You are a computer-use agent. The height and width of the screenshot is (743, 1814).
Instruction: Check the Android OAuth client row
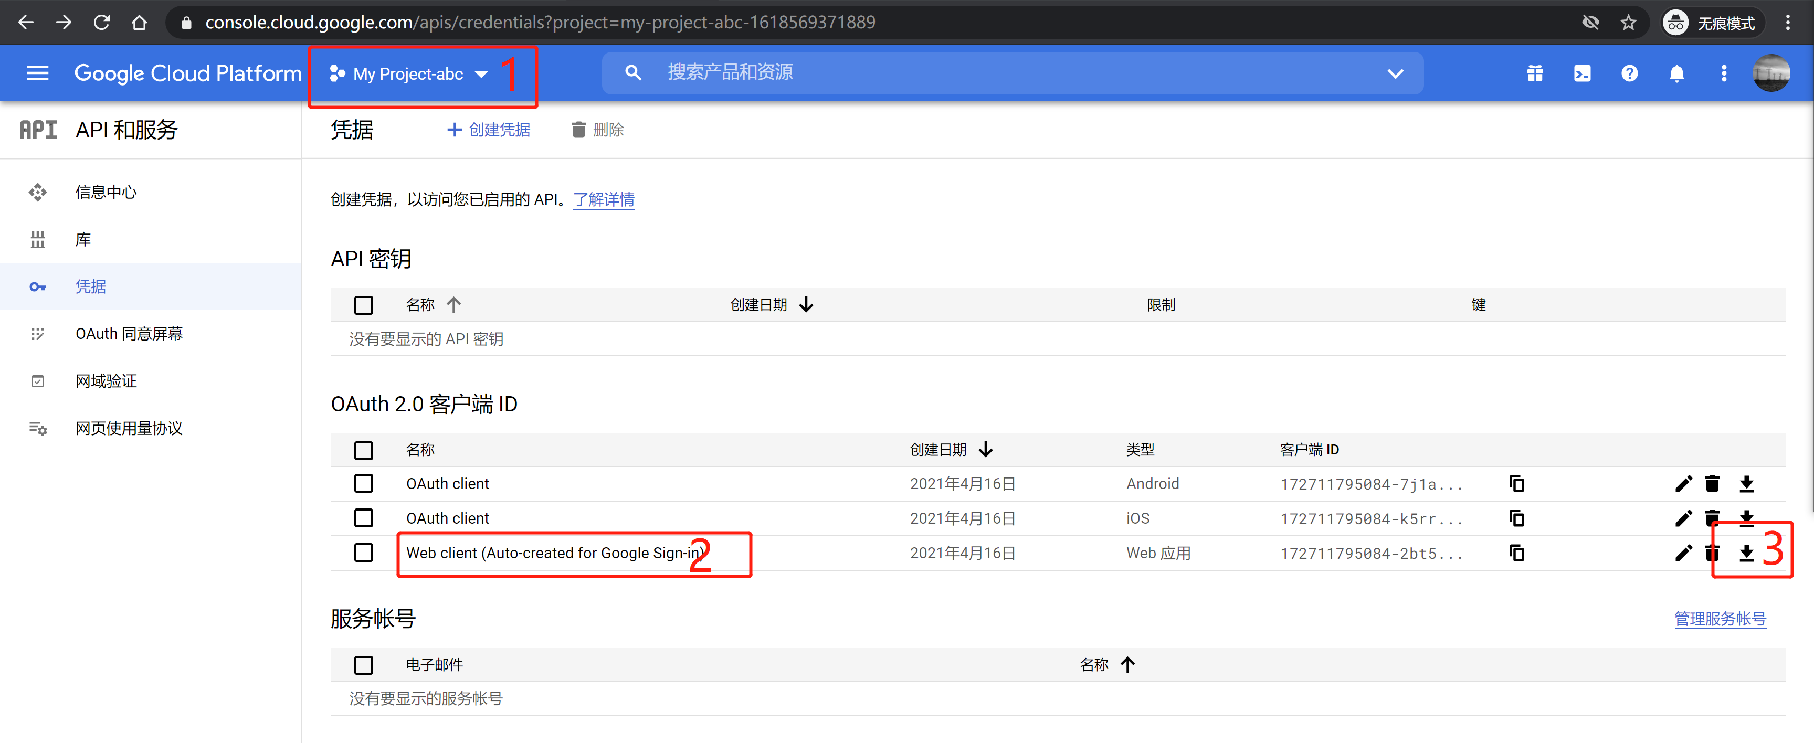[363, 484]
